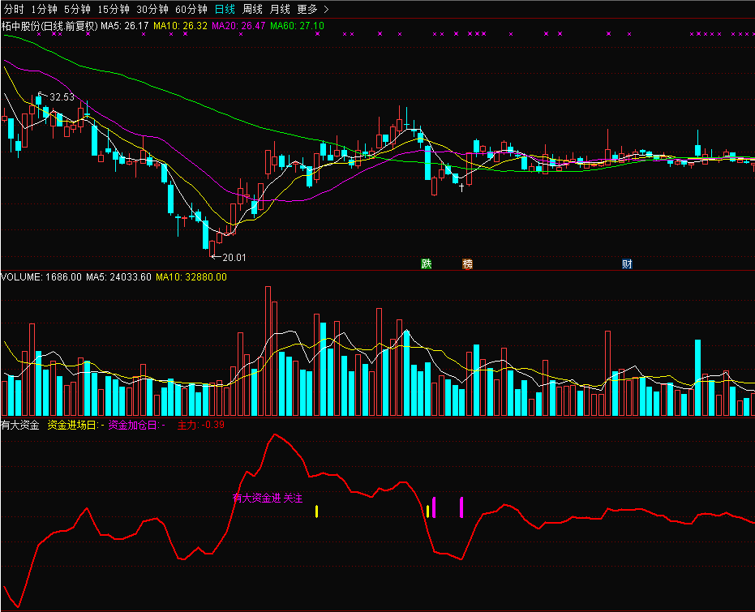755x612 pixels.
Task: Click the 资金进场日 label
Action: (75, 425)
